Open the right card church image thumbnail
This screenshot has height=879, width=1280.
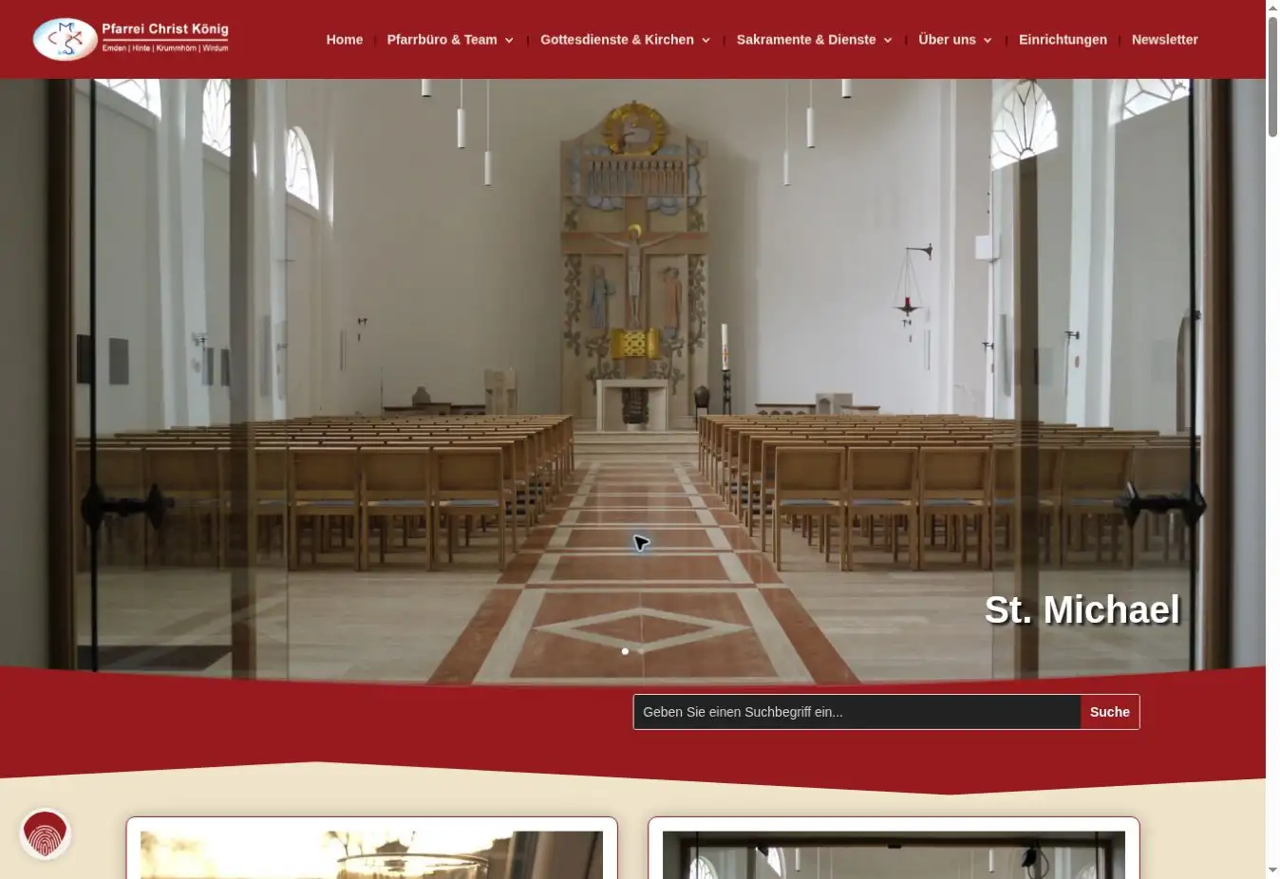click(894, 855)
